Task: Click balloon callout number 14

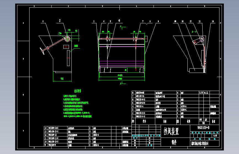Action: click(x=213, y=21)
